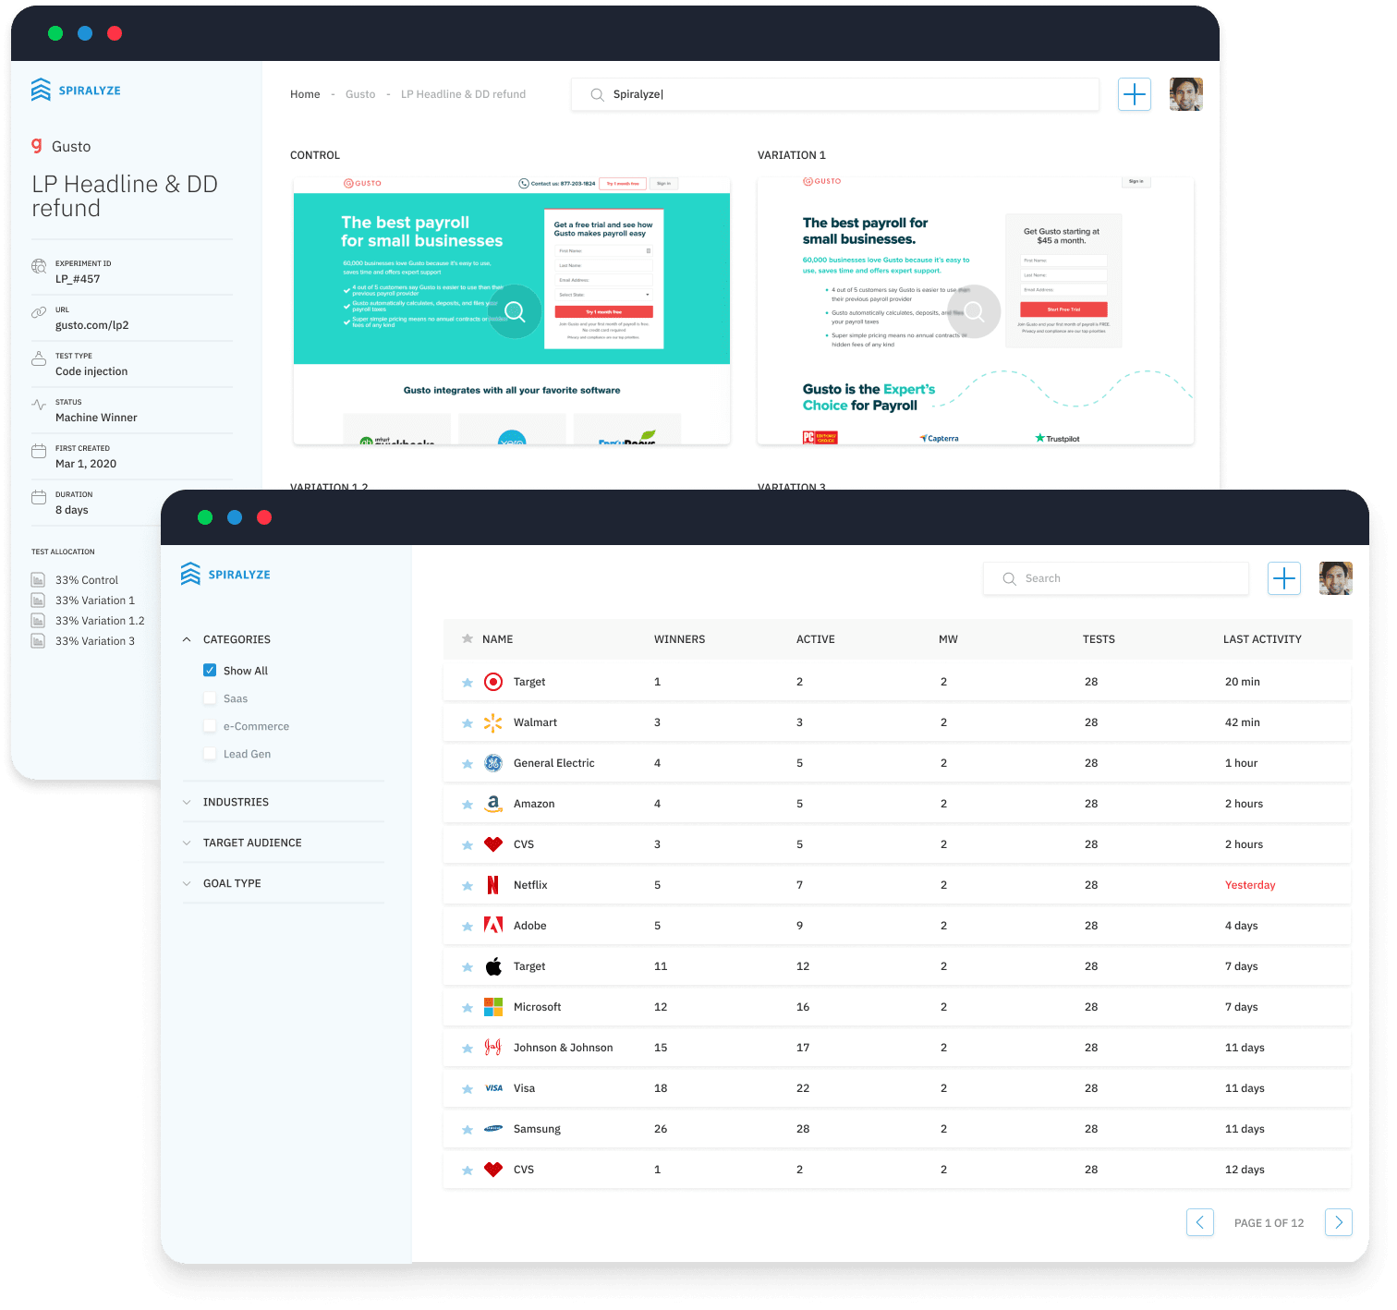Click the plus button in the back window
Screen dimensions: 1397x1310
pos(1135,94)
